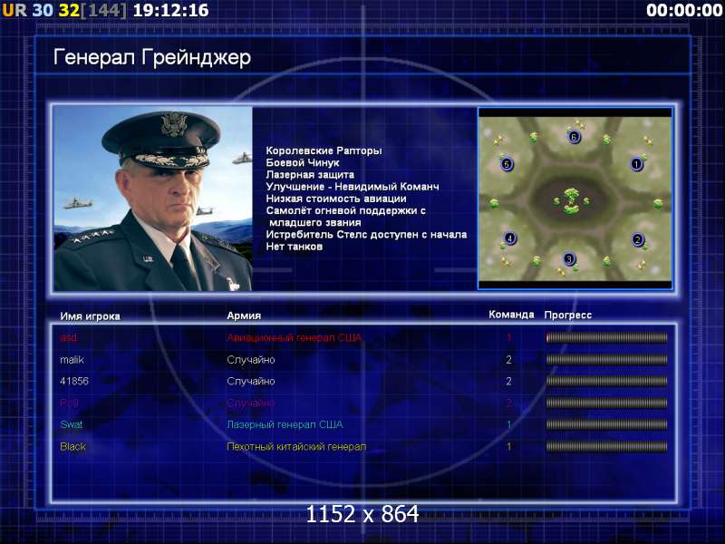The width and height of the screenshot is (725, 544).
Task: Click the central supply pile on the minimap
Action: (572, 200)
